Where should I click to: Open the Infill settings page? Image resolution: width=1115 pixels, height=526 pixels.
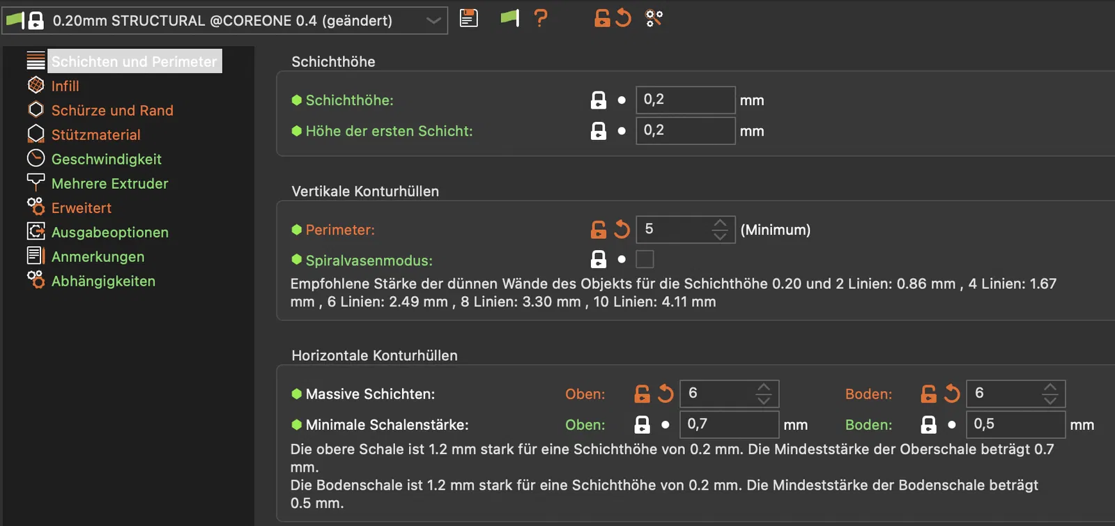point(65,86)
